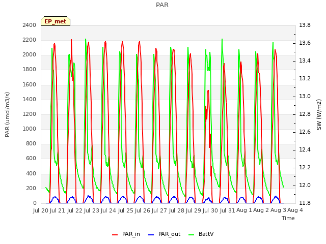Image resolution: width=326 pixels, height=244 pixels.
Task: Click the red PAR_in legend swatch
Action: [115, 235]
